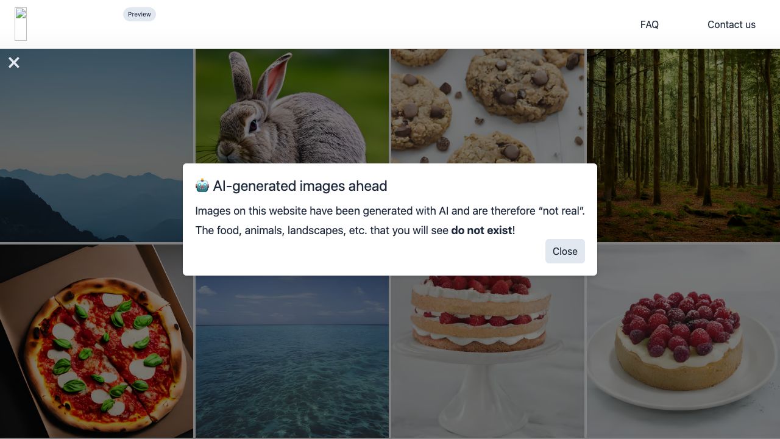
Task: Open the grey rabbit image
Action: click(292, 106)
